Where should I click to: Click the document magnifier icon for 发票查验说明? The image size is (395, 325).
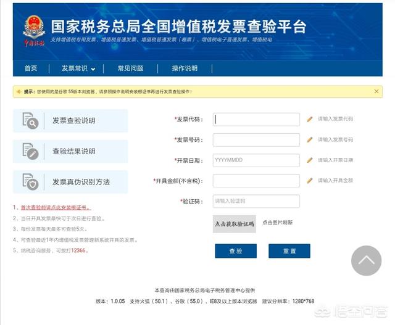coord(30,121)
